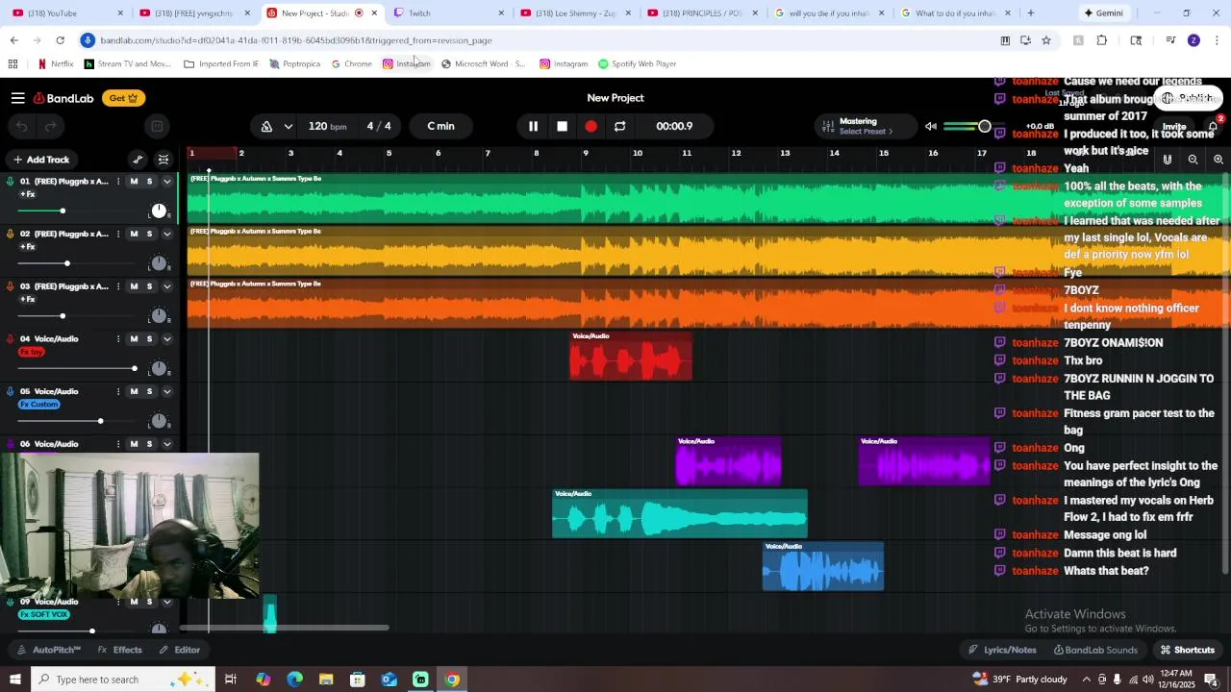The image size is (1231, 692).
Task: Click the collapse tracks icon beside Add Track
Action: (163, 160)
